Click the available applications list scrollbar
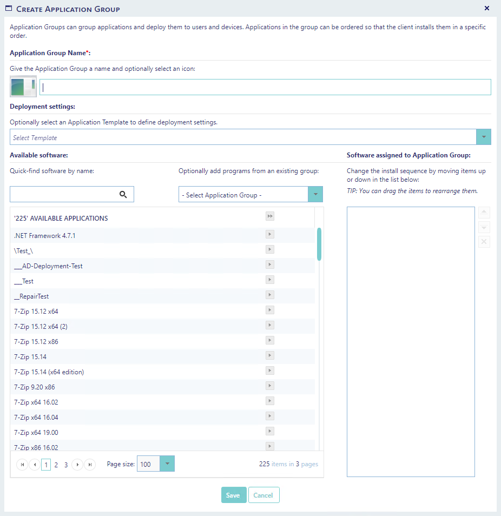Screen dimensions: 501x516 click(x=319, y=244)
